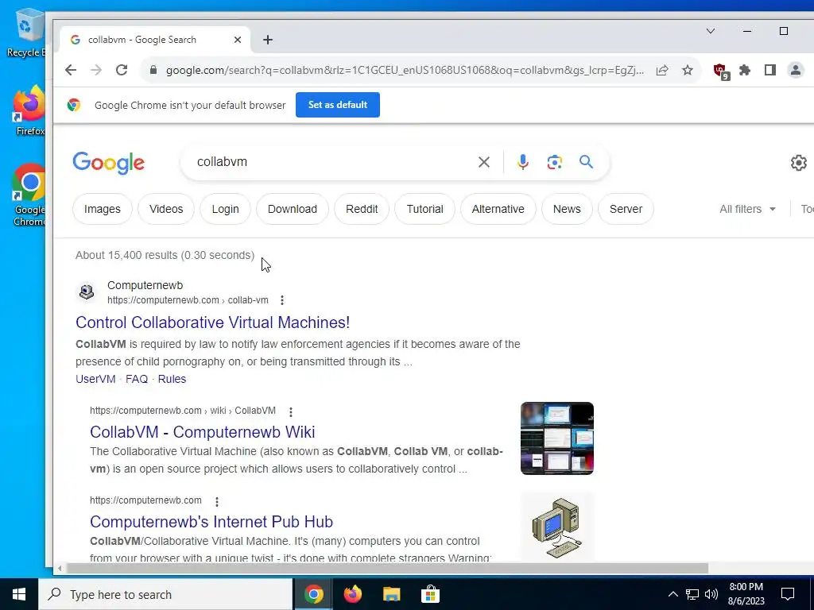Viewport: 814px width, 610px height.
Task: Click the scrollbar left arrow
Action: point(60,569)
